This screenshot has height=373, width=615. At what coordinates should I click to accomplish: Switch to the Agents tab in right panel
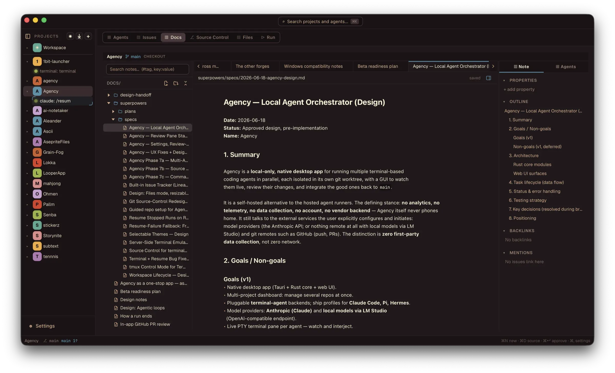(566, 67)
